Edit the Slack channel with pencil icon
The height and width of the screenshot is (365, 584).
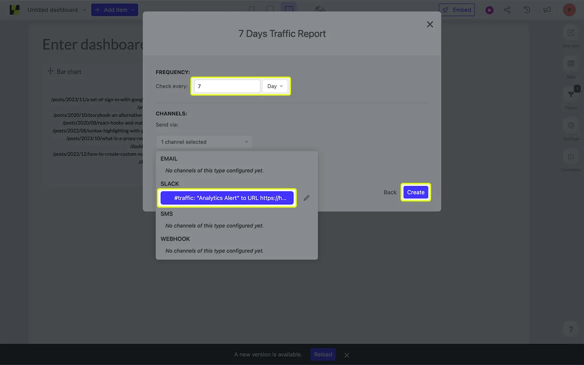pos(307,198)
